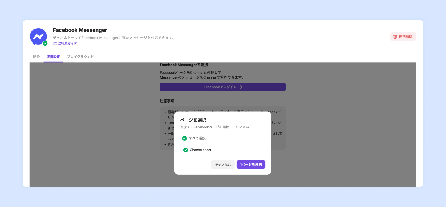
Task: Open the プレイグラウンド tab
Action: tap(80, 57)
